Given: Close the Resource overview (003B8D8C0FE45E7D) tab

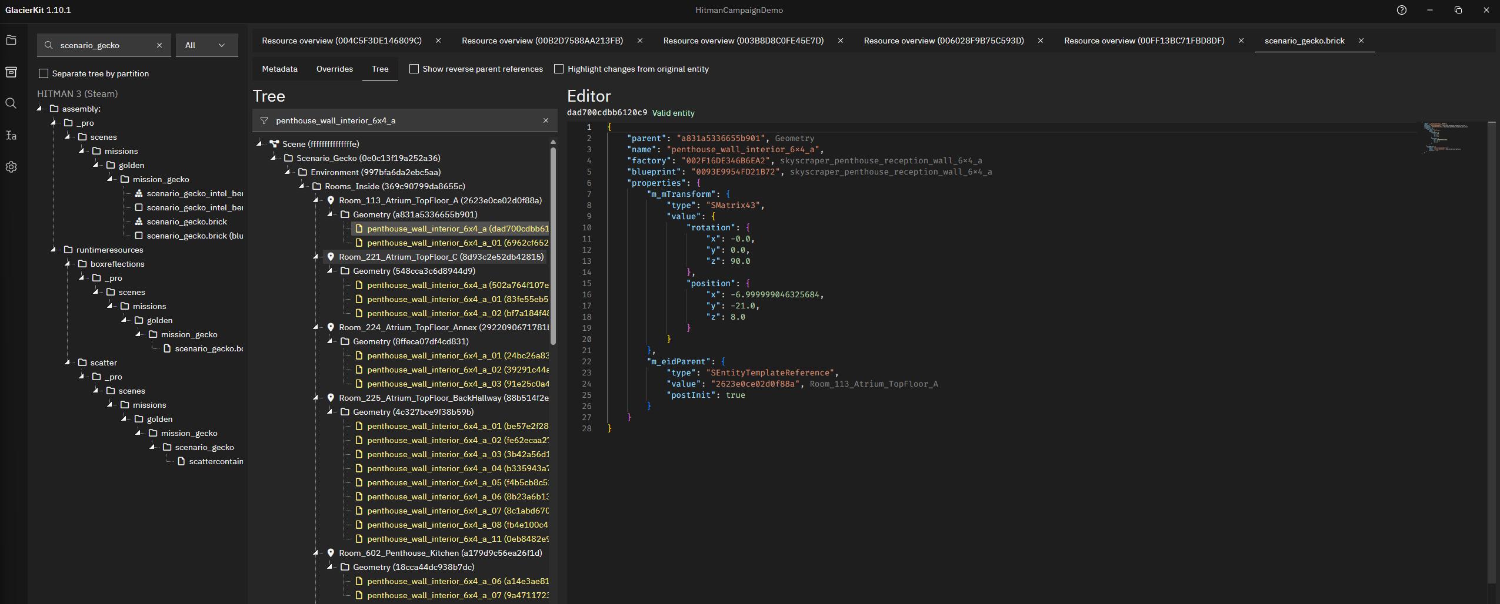Looking at the screenshot, I should point(841,41).
